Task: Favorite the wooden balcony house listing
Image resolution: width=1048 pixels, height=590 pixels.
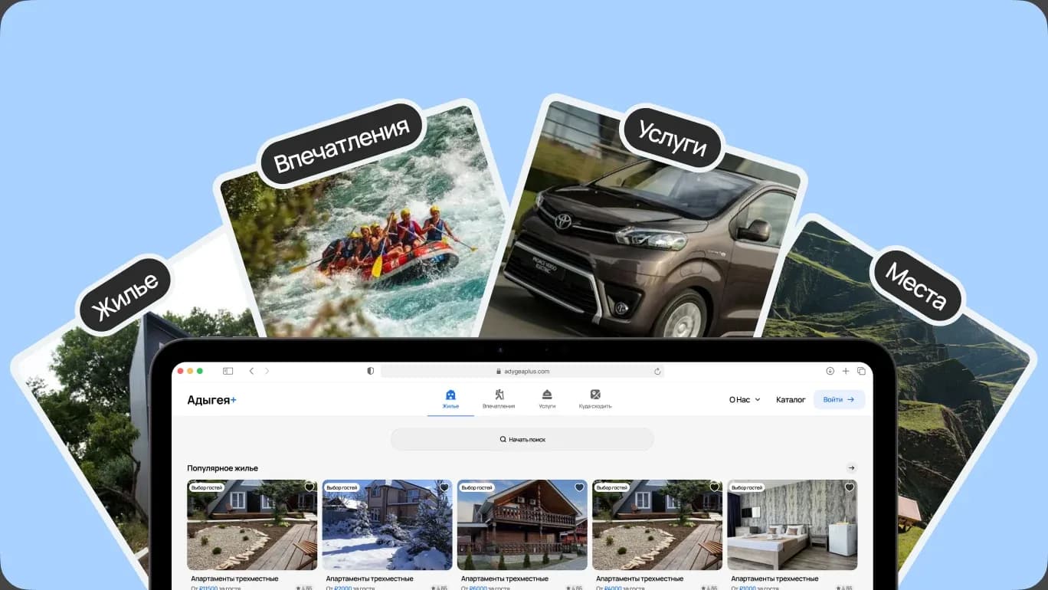Action: tap(579, 487)
